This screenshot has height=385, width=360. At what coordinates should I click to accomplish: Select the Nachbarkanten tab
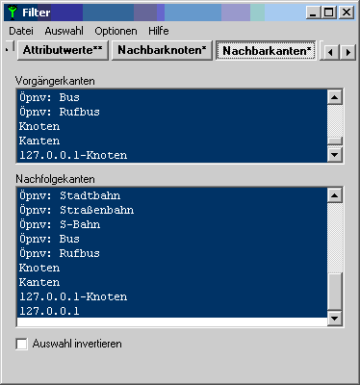267,50
